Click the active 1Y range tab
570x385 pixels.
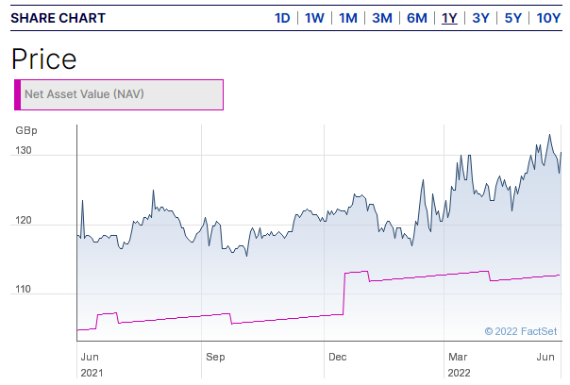tap(449, 18)
